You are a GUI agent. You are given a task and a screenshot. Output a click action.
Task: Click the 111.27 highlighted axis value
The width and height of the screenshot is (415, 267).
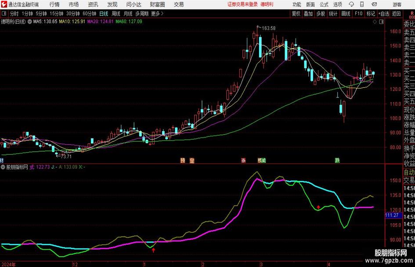click(x=393, y=215)
